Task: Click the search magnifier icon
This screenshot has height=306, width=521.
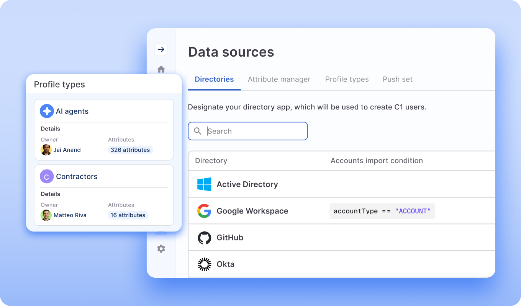Action: point(198,131)
